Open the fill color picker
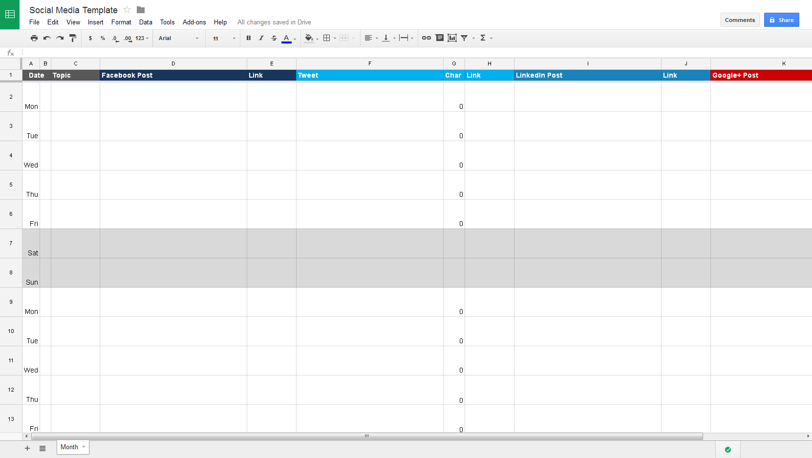 coord(311,38)
